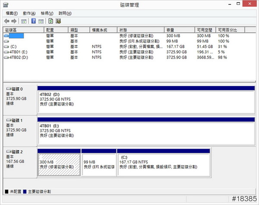Select the 4TB01 (E:) volume row

(x=17, y=51)
